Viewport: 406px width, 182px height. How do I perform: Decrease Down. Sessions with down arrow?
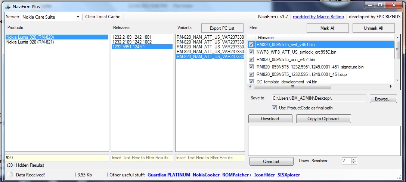click(x=354, y=163)
